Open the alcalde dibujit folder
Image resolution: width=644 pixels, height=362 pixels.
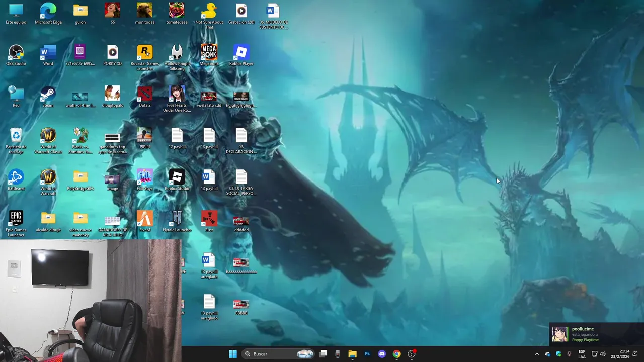click(x=48, y=221)
